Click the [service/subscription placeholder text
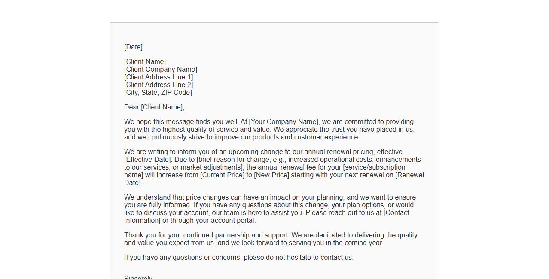This screenshot has width=549, height=279. [374, 167]
